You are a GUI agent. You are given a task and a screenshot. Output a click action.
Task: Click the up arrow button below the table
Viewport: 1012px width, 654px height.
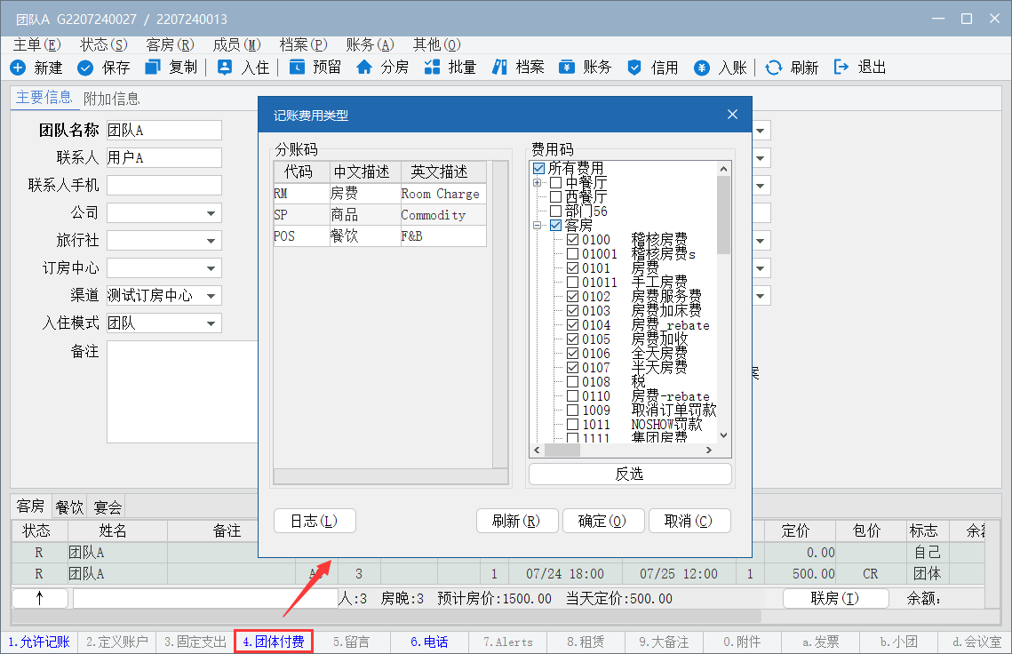(x=39, y=599)
